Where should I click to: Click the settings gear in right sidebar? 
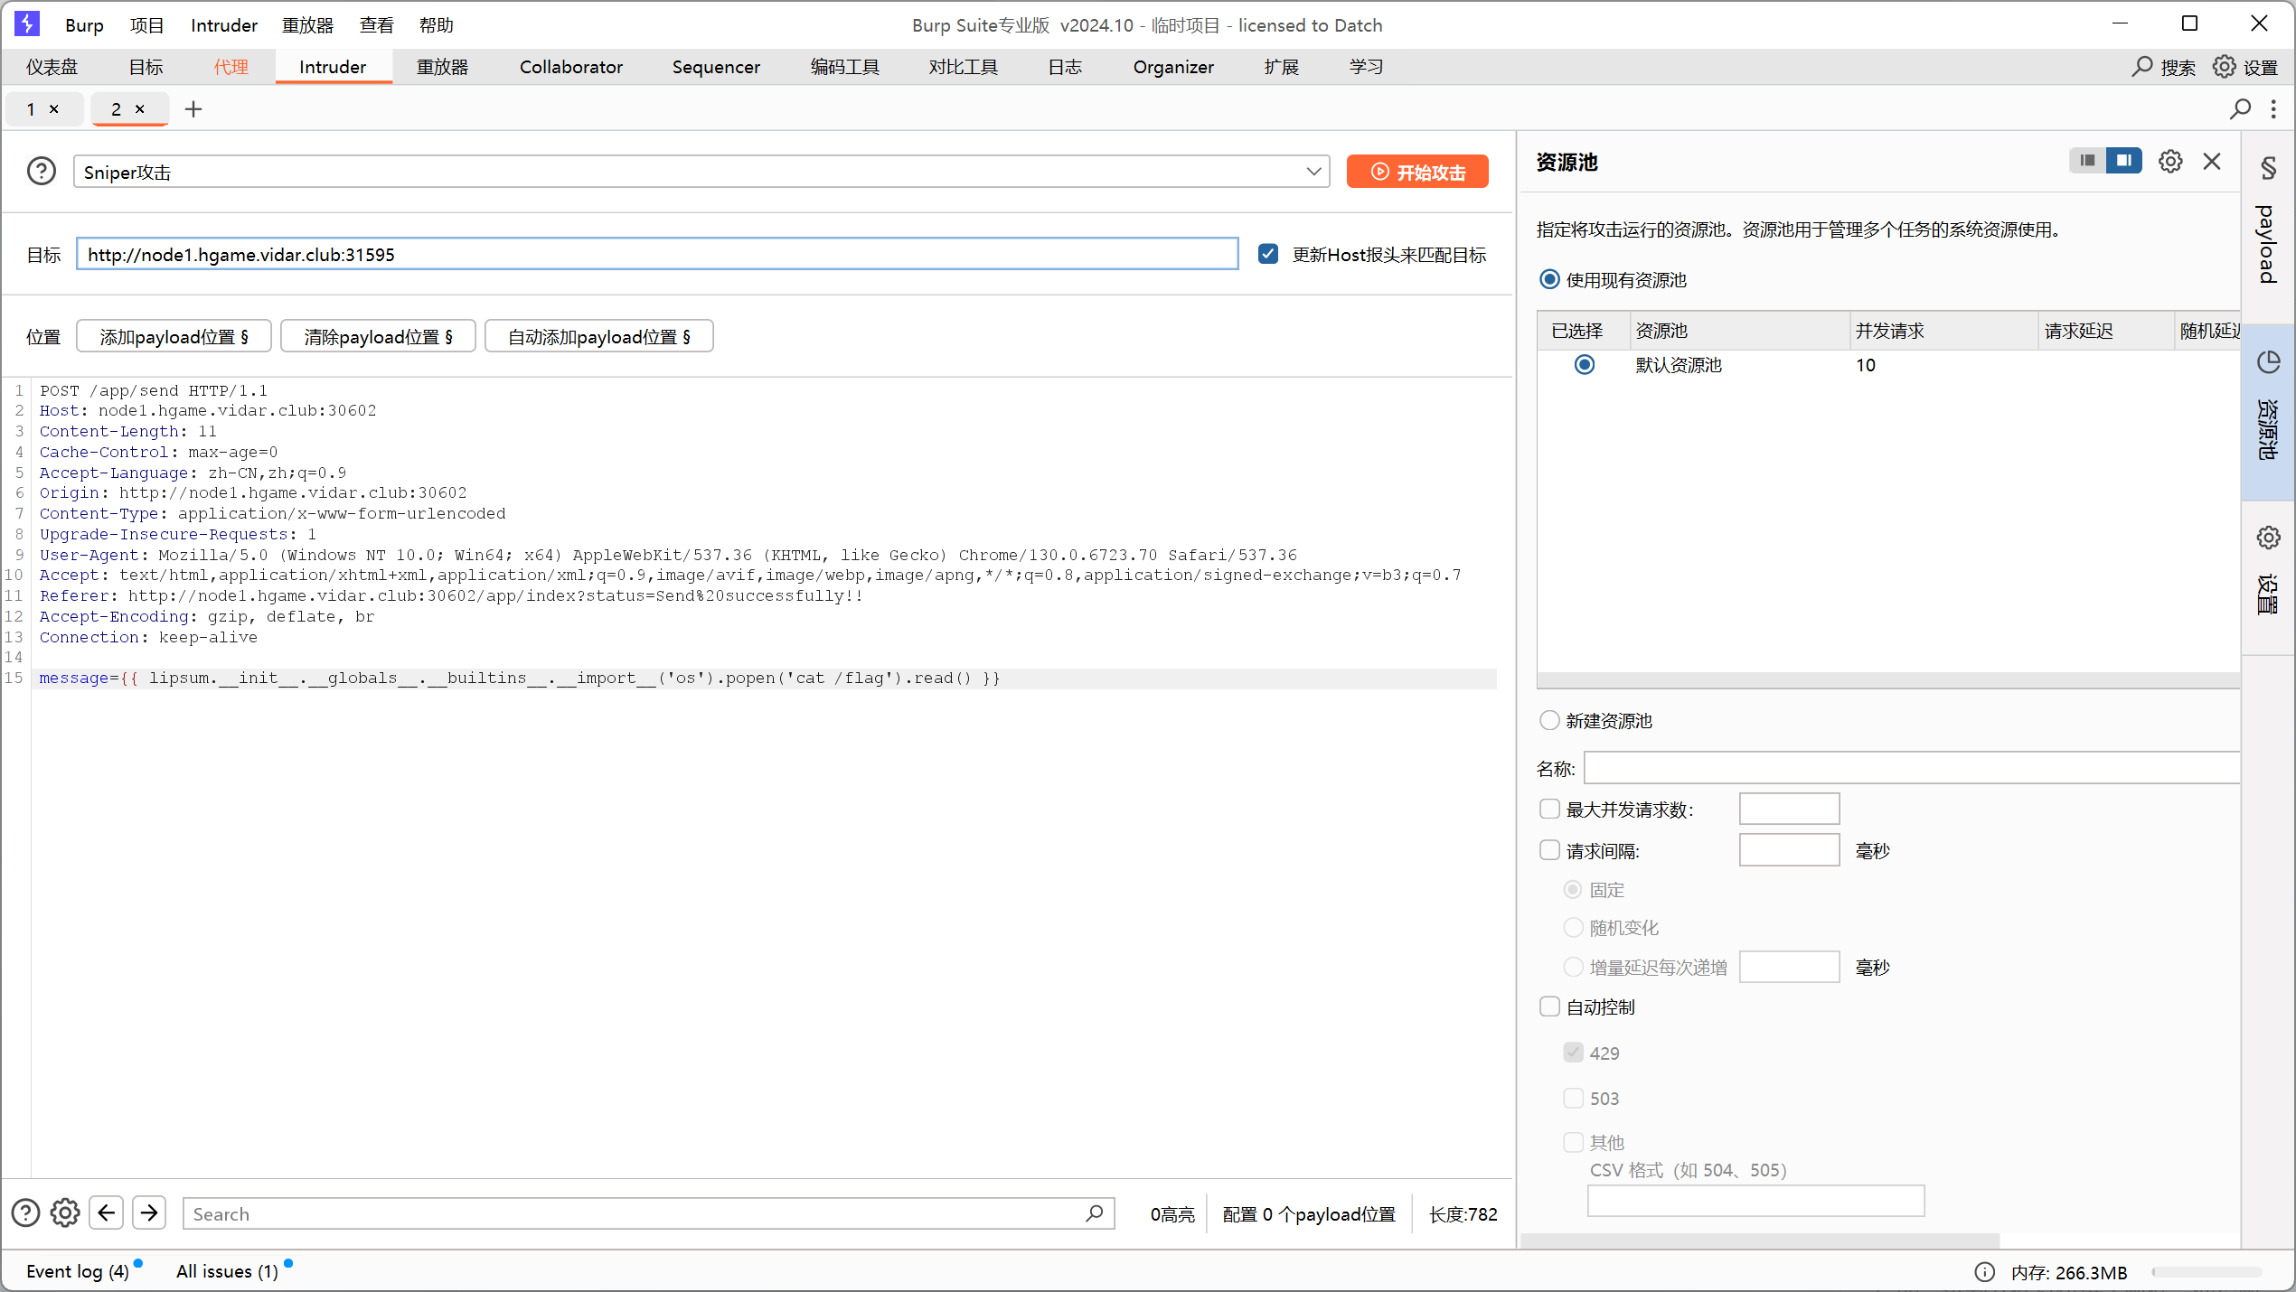2268,538
